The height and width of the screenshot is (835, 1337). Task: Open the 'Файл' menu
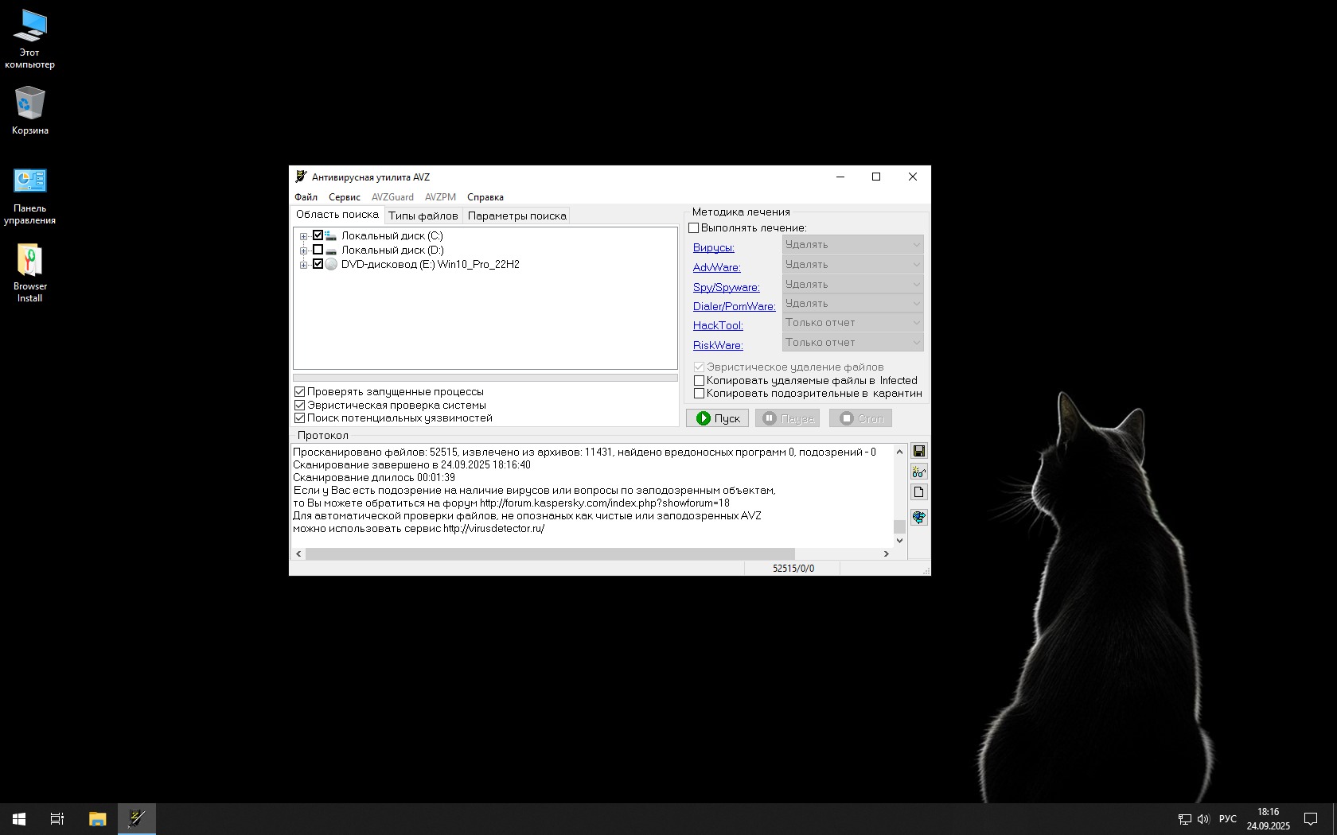point(306,197)
